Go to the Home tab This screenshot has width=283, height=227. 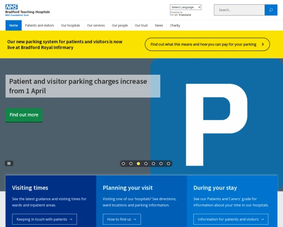(14, 26)
